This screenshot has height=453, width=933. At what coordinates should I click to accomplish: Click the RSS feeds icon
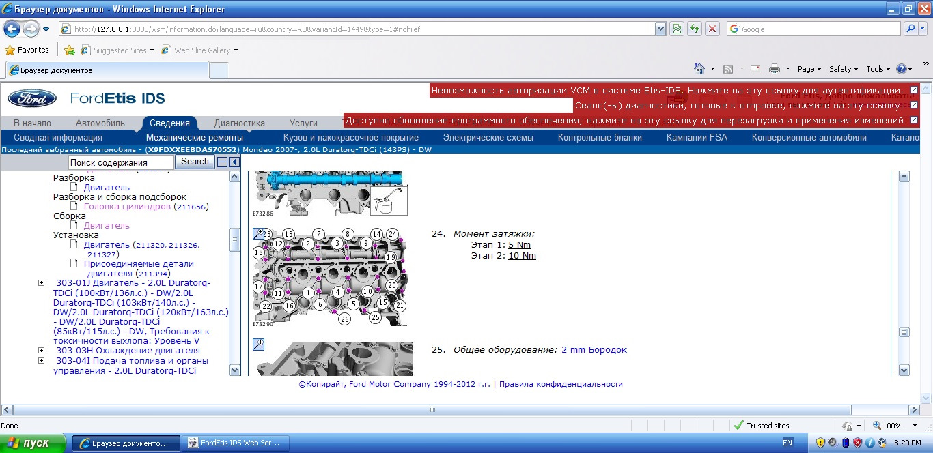(x=728, y=69)
